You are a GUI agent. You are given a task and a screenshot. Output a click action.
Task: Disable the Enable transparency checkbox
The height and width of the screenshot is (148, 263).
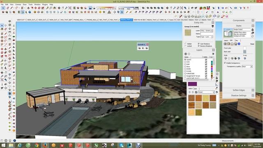pos(225,63)
